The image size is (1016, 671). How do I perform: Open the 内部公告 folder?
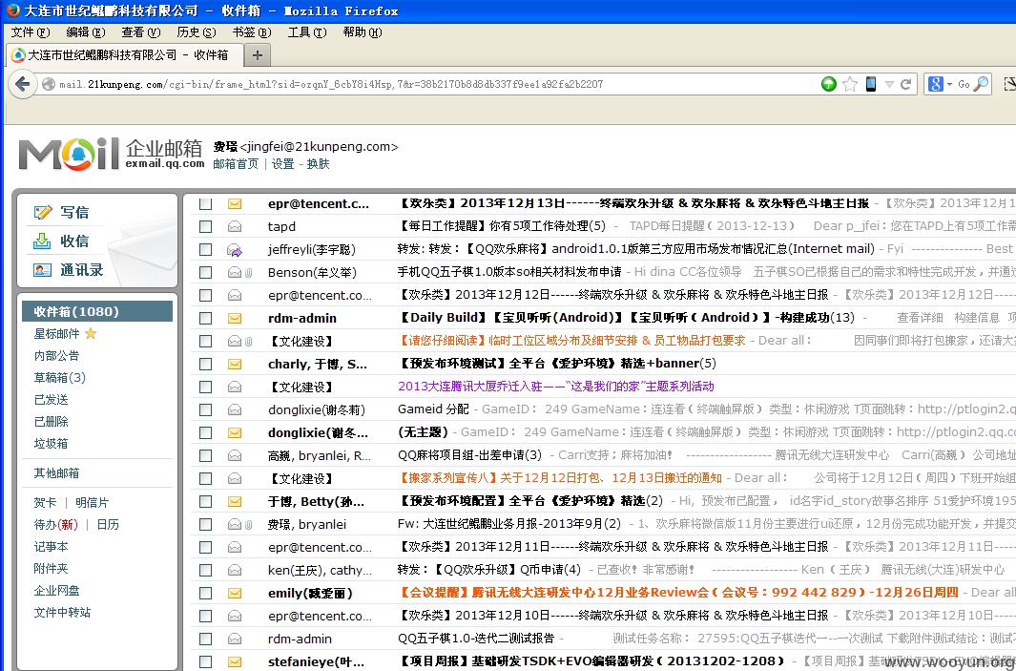(x=56, y=355)
